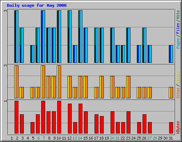The height and width of the screenshot is (142, 182).
Task: Click the Pages/Files/Hits axis legend
Action: pyautogui.click(x=178, y=29)
